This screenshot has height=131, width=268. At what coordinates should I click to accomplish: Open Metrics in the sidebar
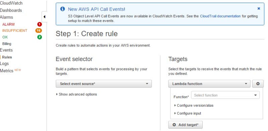pyautogui.click(x=7, y=71)
